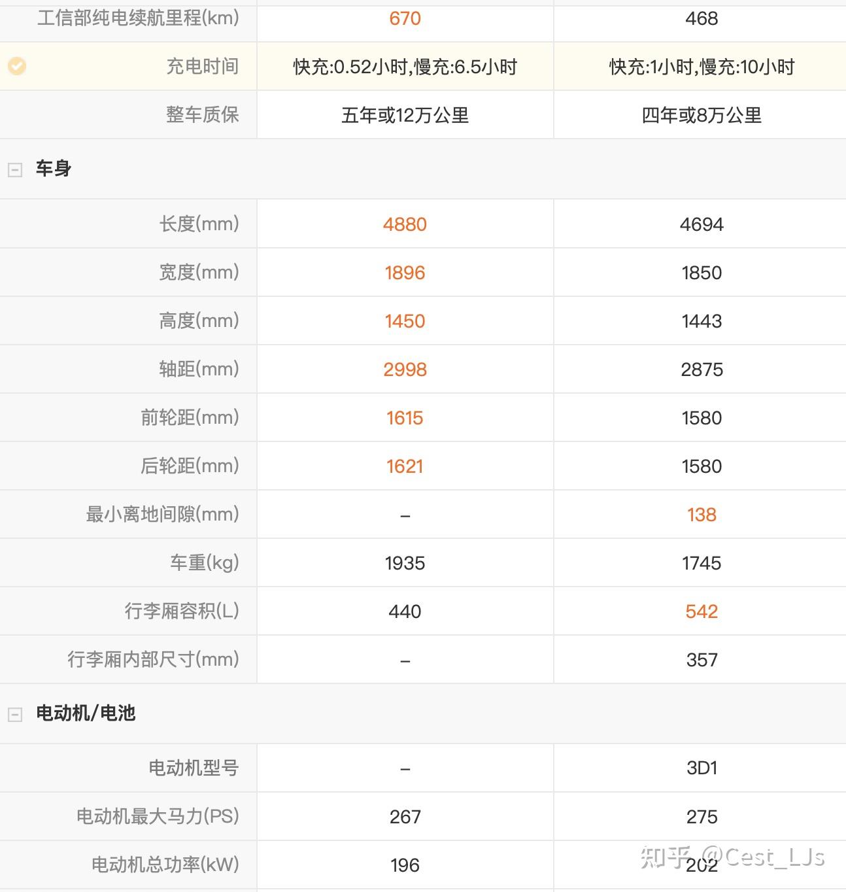Select the length value 4880
The height and width of the screenshot is (892, 846).
click(x=405, y=224)
